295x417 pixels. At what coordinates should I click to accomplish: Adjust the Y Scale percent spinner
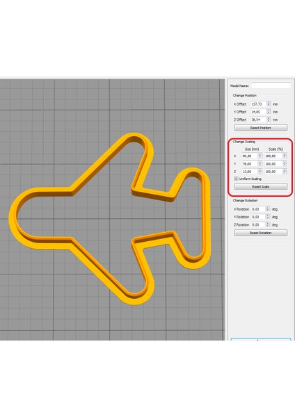[x=285, y=164]
